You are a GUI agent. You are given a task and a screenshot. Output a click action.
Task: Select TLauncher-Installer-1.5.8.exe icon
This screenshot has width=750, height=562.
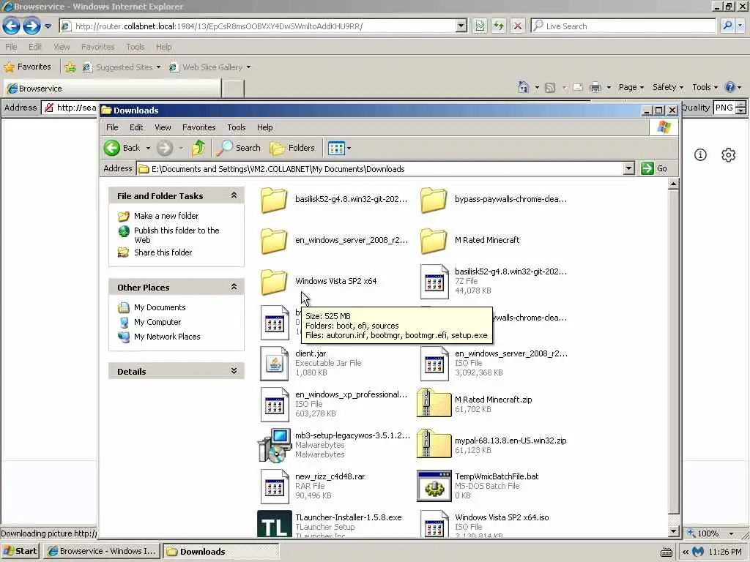tap(275, 524)
